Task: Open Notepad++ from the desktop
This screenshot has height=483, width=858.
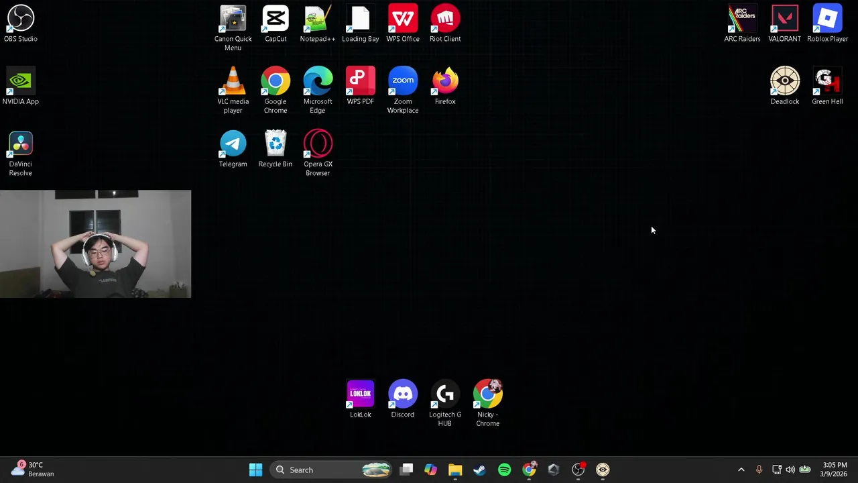Action: click(318, 23)
